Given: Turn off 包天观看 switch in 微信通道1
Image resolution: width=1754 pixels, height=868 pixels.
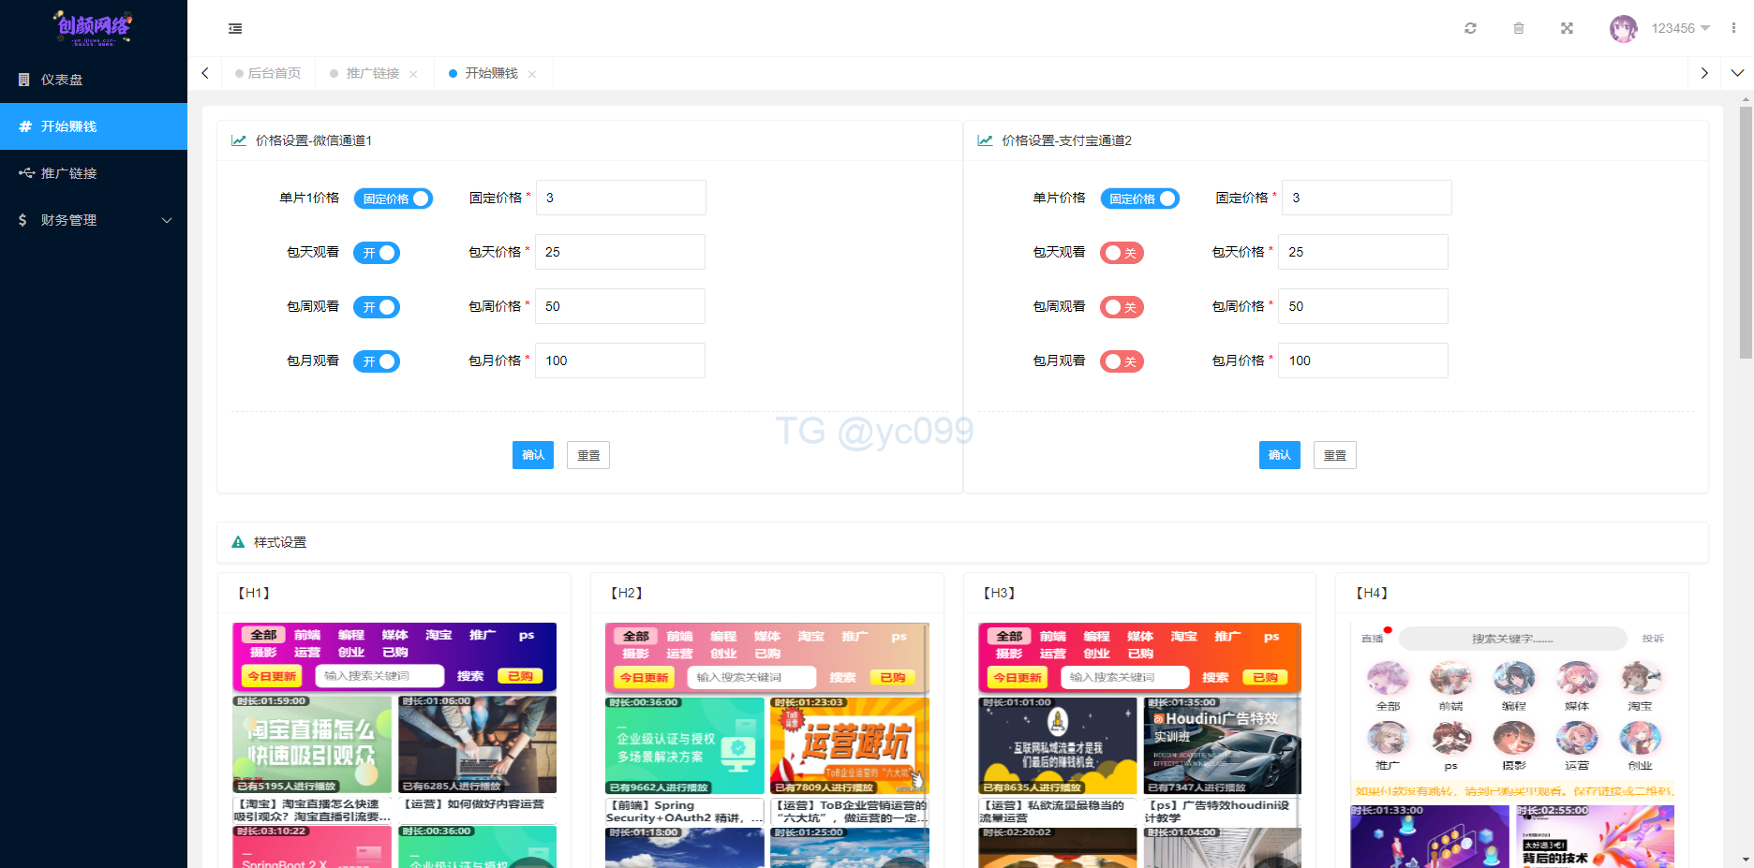Looking at the screenshot, I should 377,253.
